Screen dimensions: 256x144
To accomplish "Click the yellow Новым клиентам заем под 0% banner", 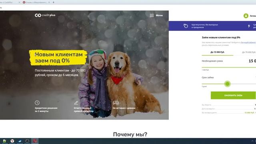I will click(58, 58).
